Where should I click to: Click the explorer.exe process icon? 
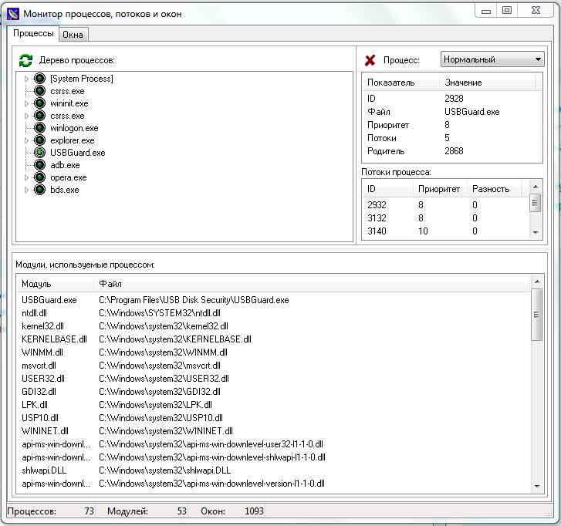(40, 140)
